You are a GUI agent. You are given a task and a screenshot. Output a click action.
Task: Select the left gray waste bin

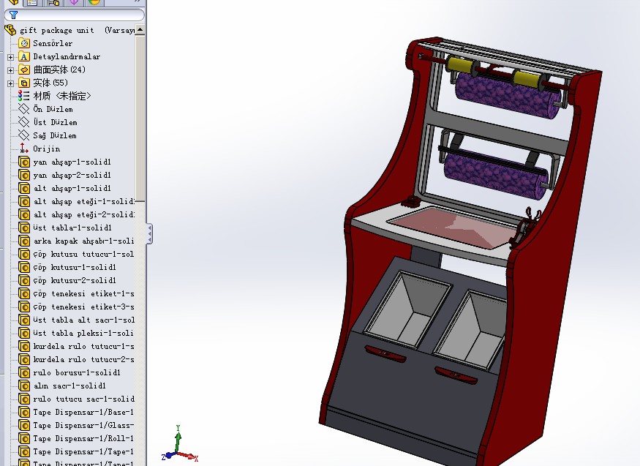click(x=407, y=311)
